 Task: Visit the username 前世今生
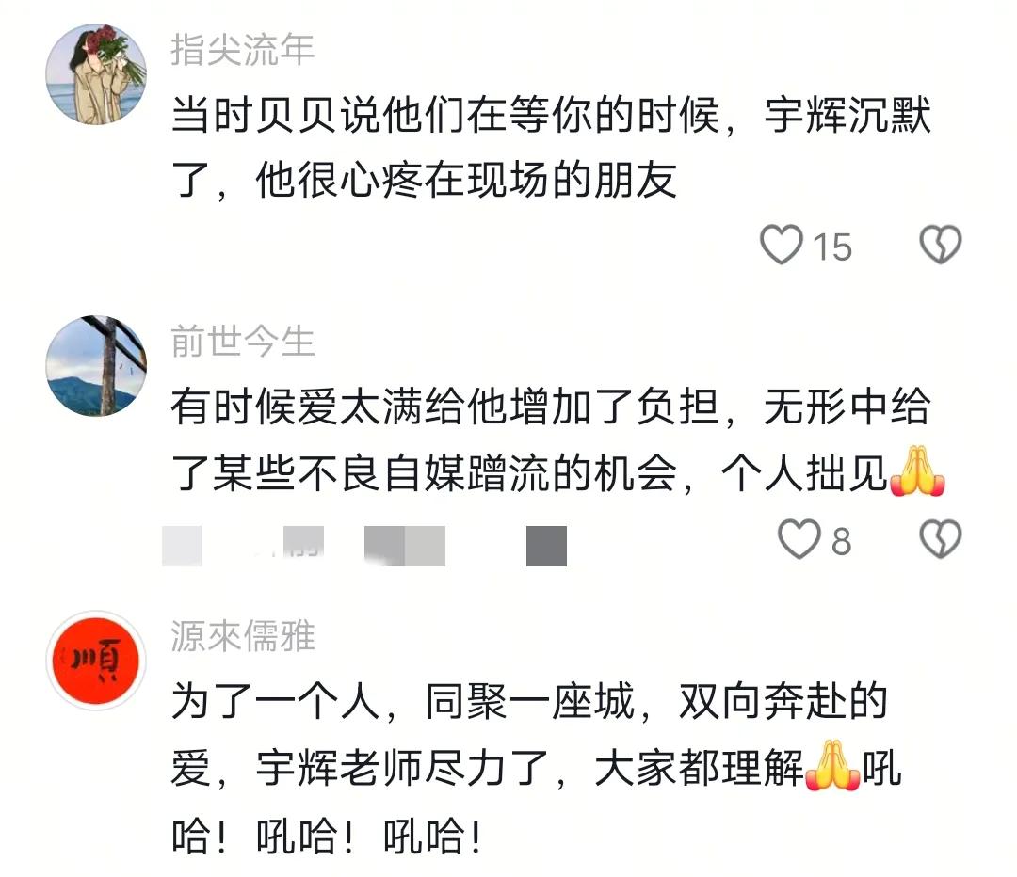[243, 342]
